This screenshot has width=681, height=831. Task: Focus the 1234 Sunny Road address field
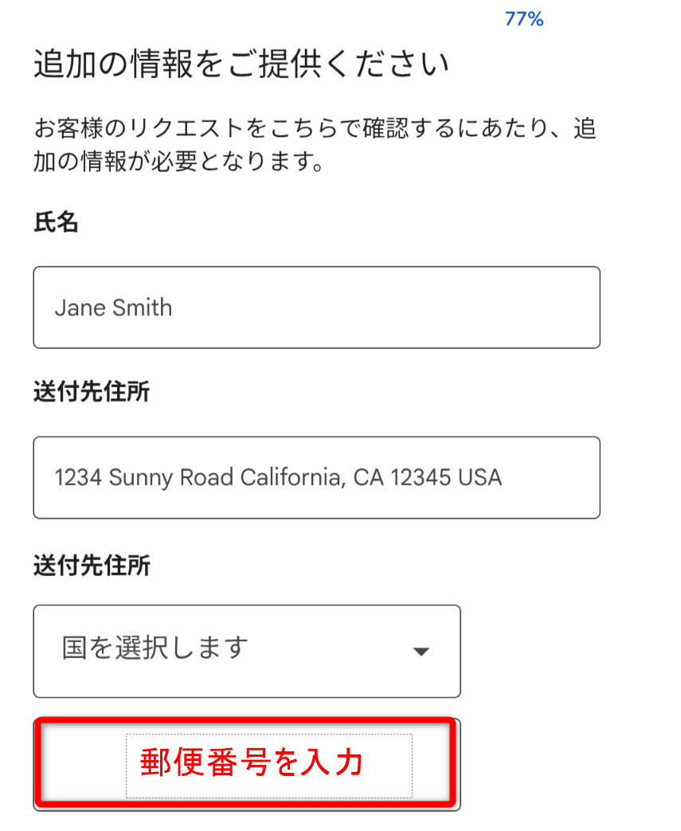click(316, 477)
